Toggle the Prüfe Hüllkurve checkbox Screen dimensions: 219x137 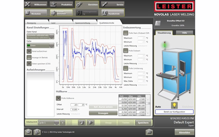click(x=58, y=99)
